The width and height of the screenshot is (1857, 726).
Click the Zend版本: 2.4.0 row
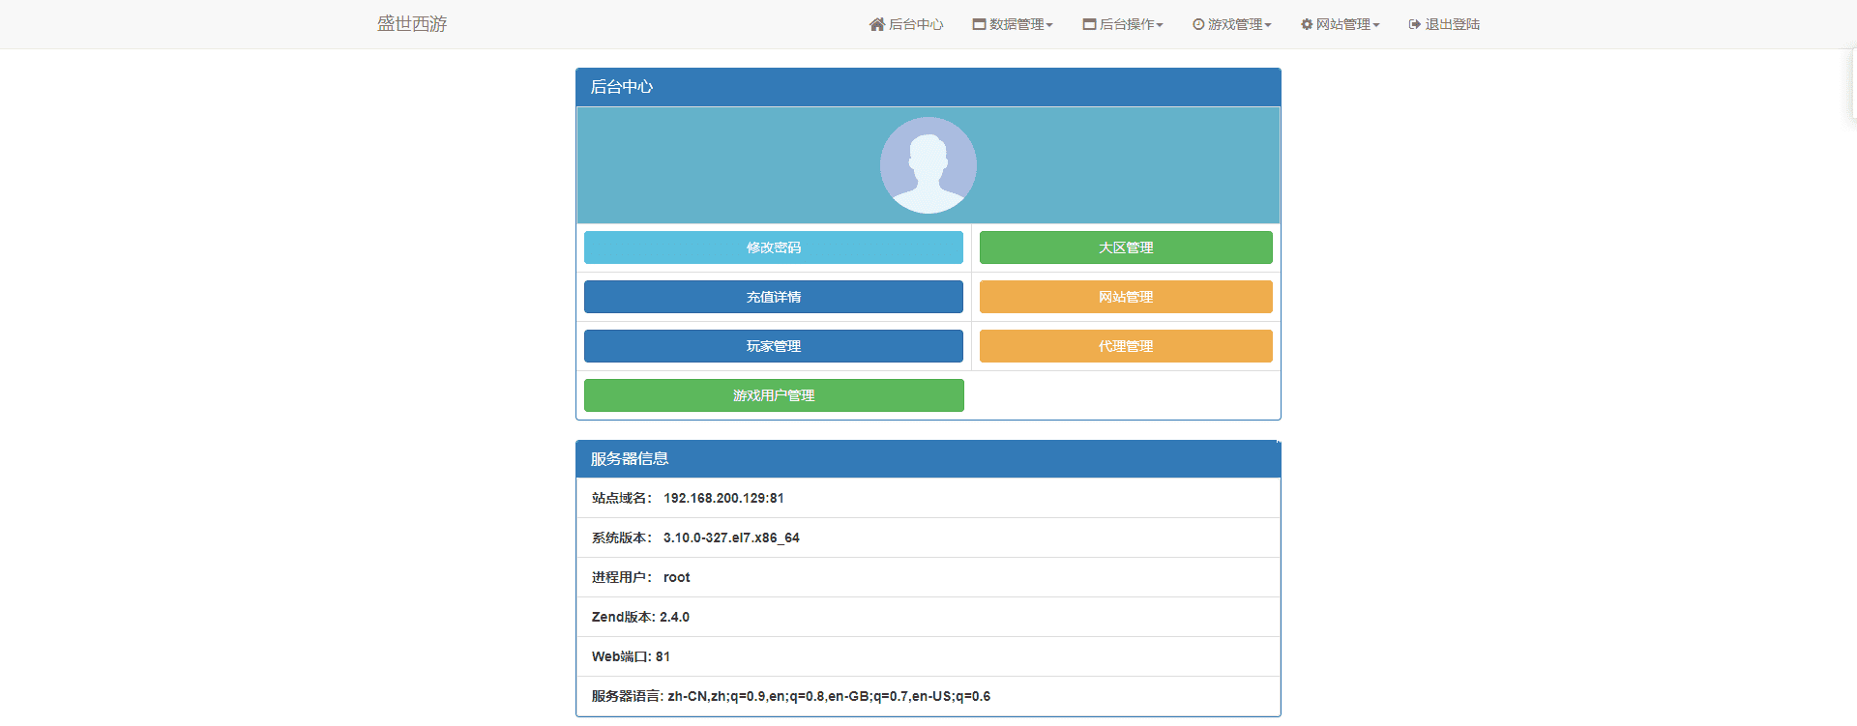(928, 617)
